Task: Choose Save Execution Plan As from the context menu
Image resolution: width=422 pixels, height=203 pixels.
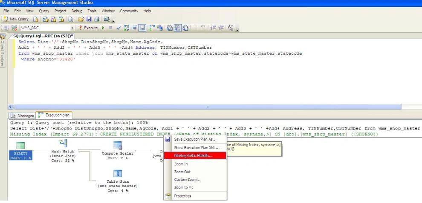Action: [195, 139]
